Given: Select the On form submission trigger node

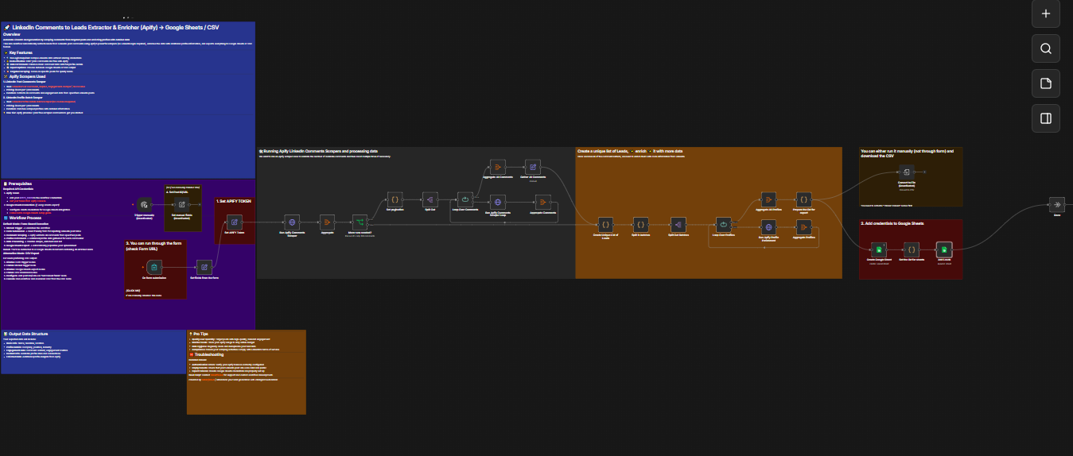Looking at the screenshot, I should pos(154,267).
